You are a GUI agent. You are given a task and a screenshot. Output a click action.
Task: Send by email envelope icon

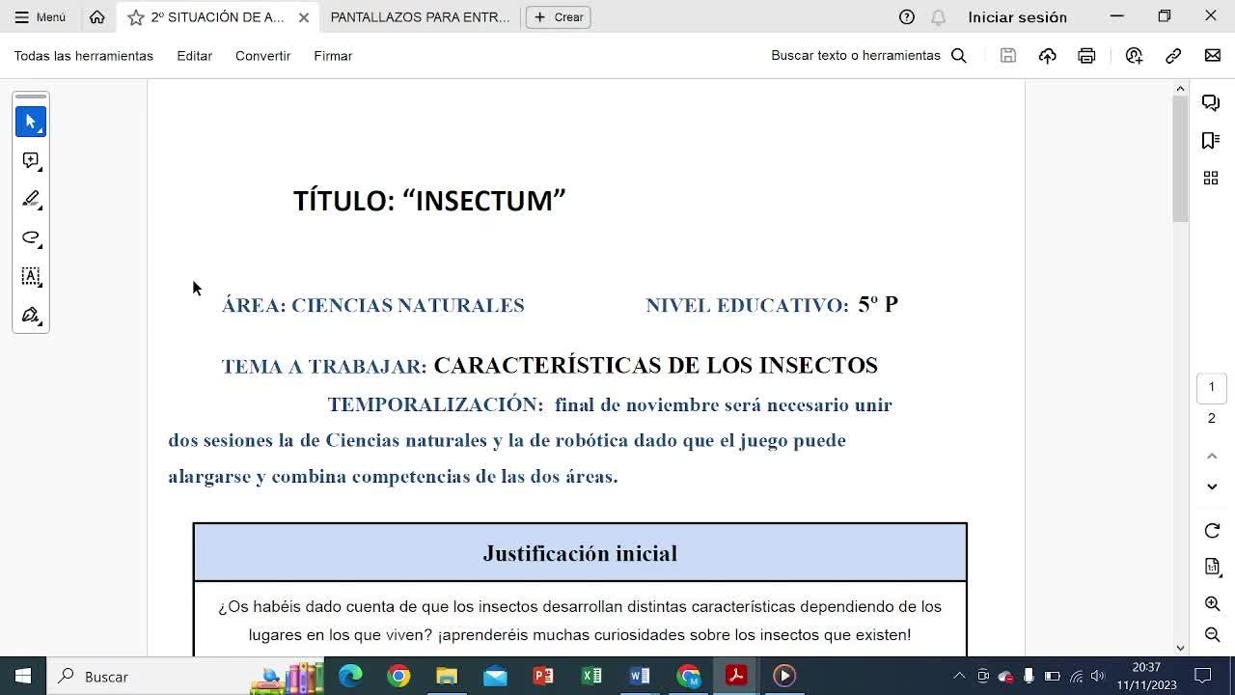1213,56
